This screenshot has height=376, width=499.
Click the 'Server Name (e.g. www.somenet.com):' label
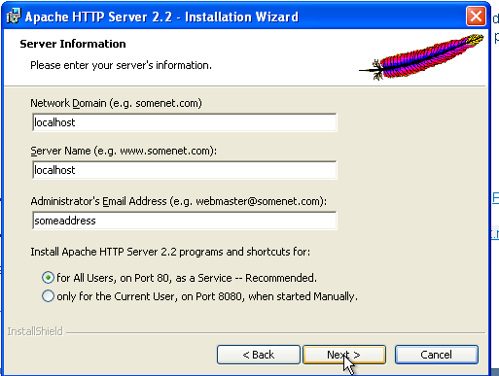[x=124, y=151]
